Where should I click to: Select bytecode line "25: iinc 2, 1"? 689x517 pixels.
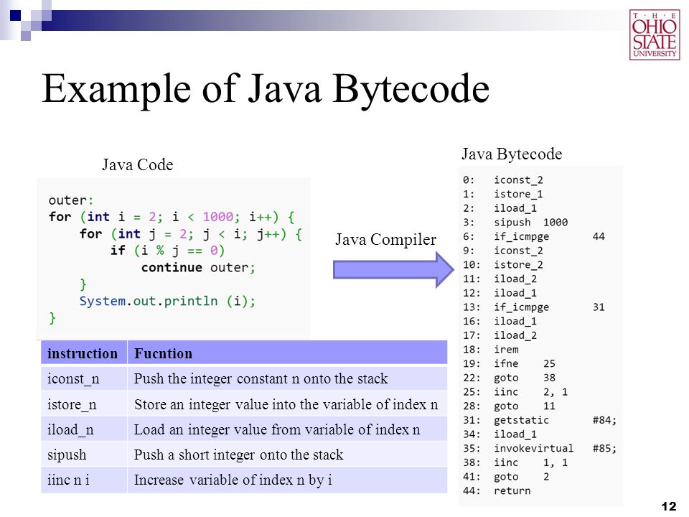(515, 391)
